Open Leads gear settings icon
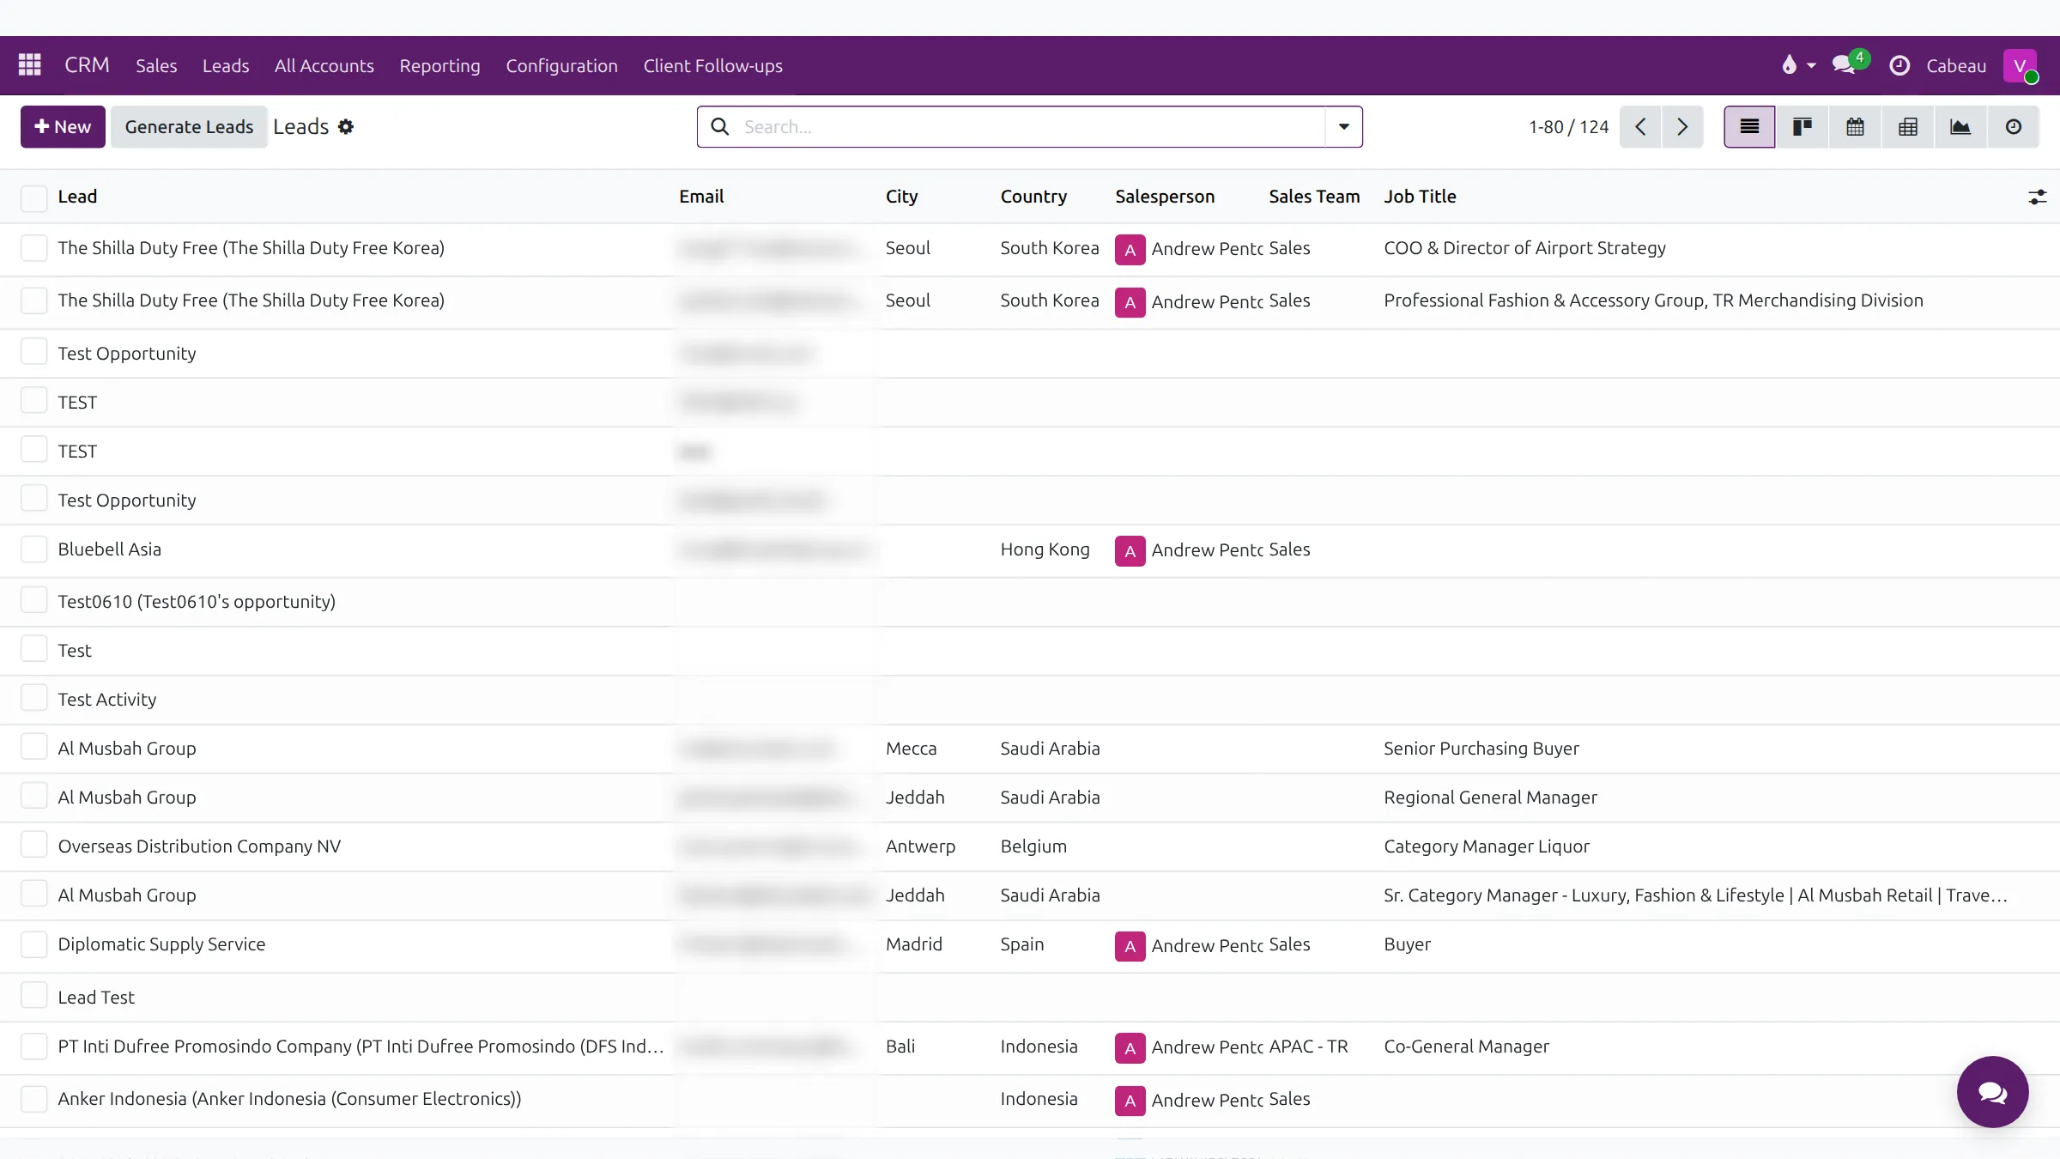This screenshot has height=1159, width=2060. tap(346, 127)
